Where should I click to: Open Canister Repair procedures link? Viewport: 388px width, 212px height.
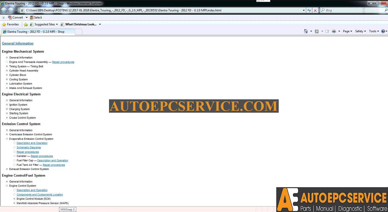pyautogui.click(x=42, y=156)
